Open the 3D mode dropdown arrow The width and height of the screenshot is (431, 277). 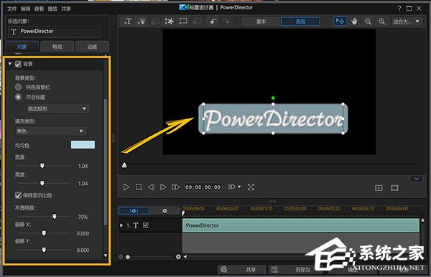[x=239, y=187]
